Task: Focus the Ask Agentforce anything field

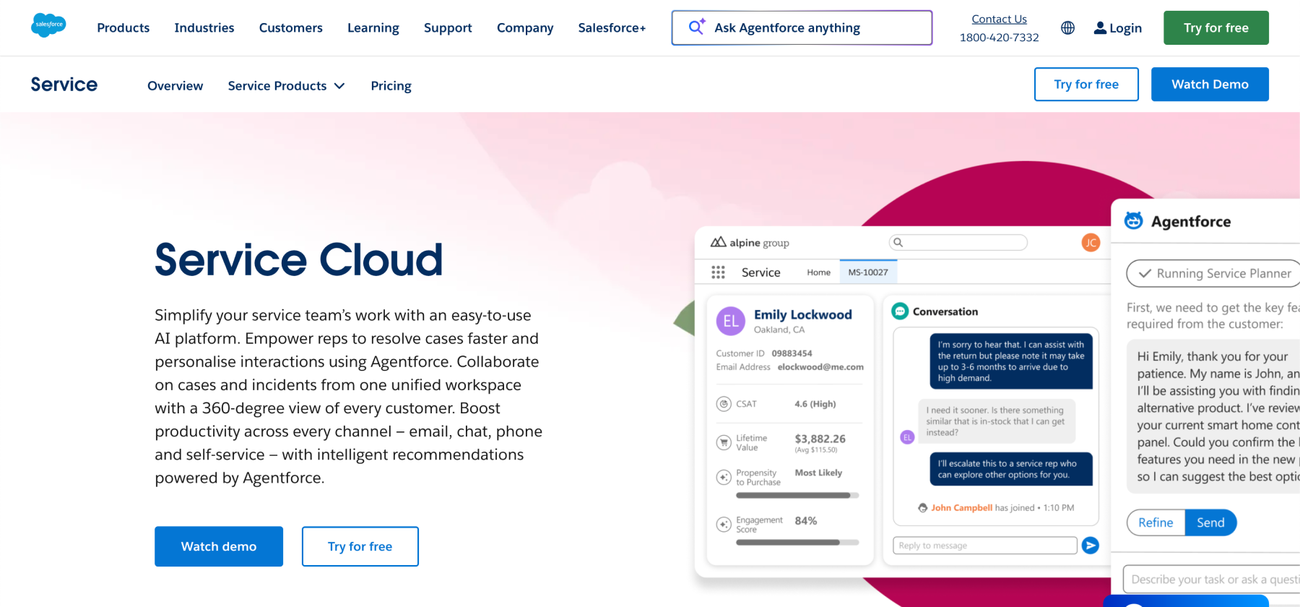Action: click(x=802, y=27)
